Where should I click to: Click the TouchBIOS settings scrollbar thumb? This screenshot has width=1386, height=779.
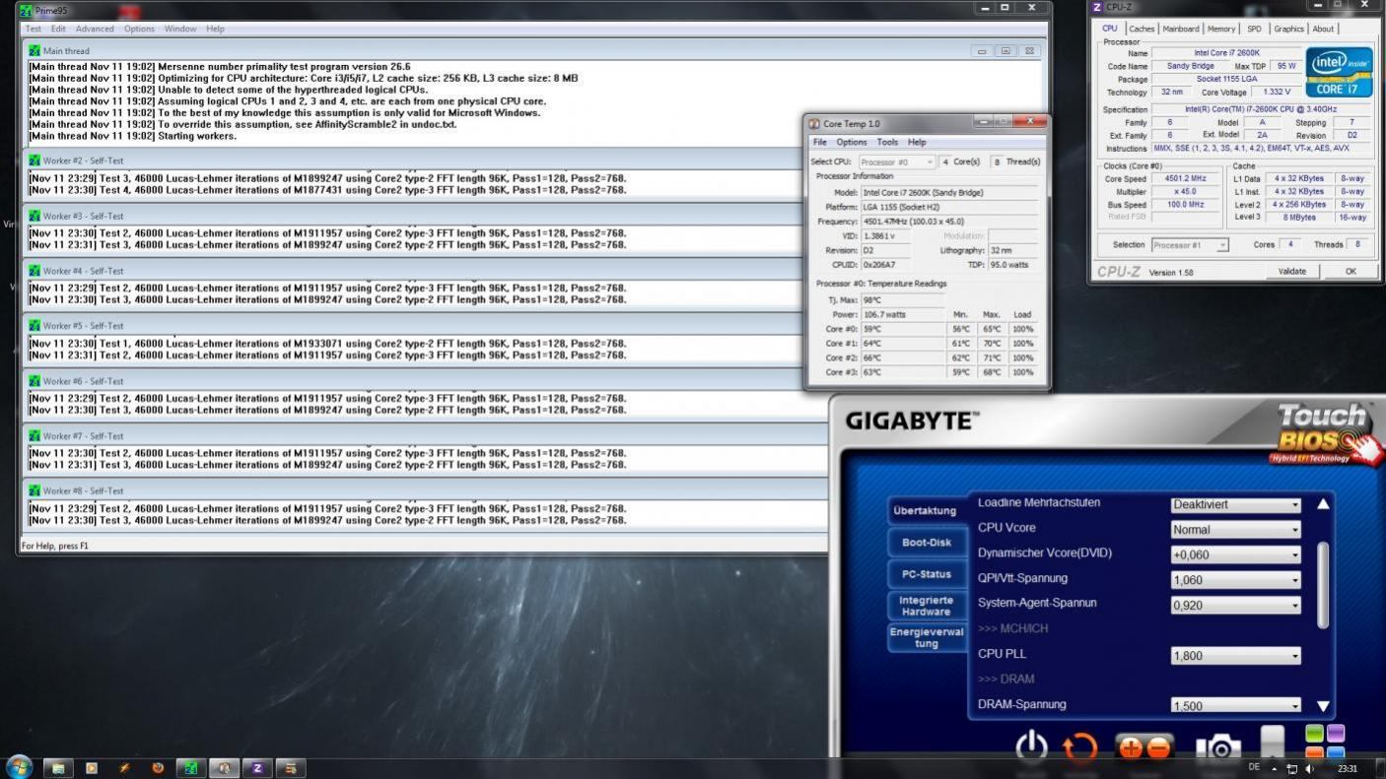1323,584
